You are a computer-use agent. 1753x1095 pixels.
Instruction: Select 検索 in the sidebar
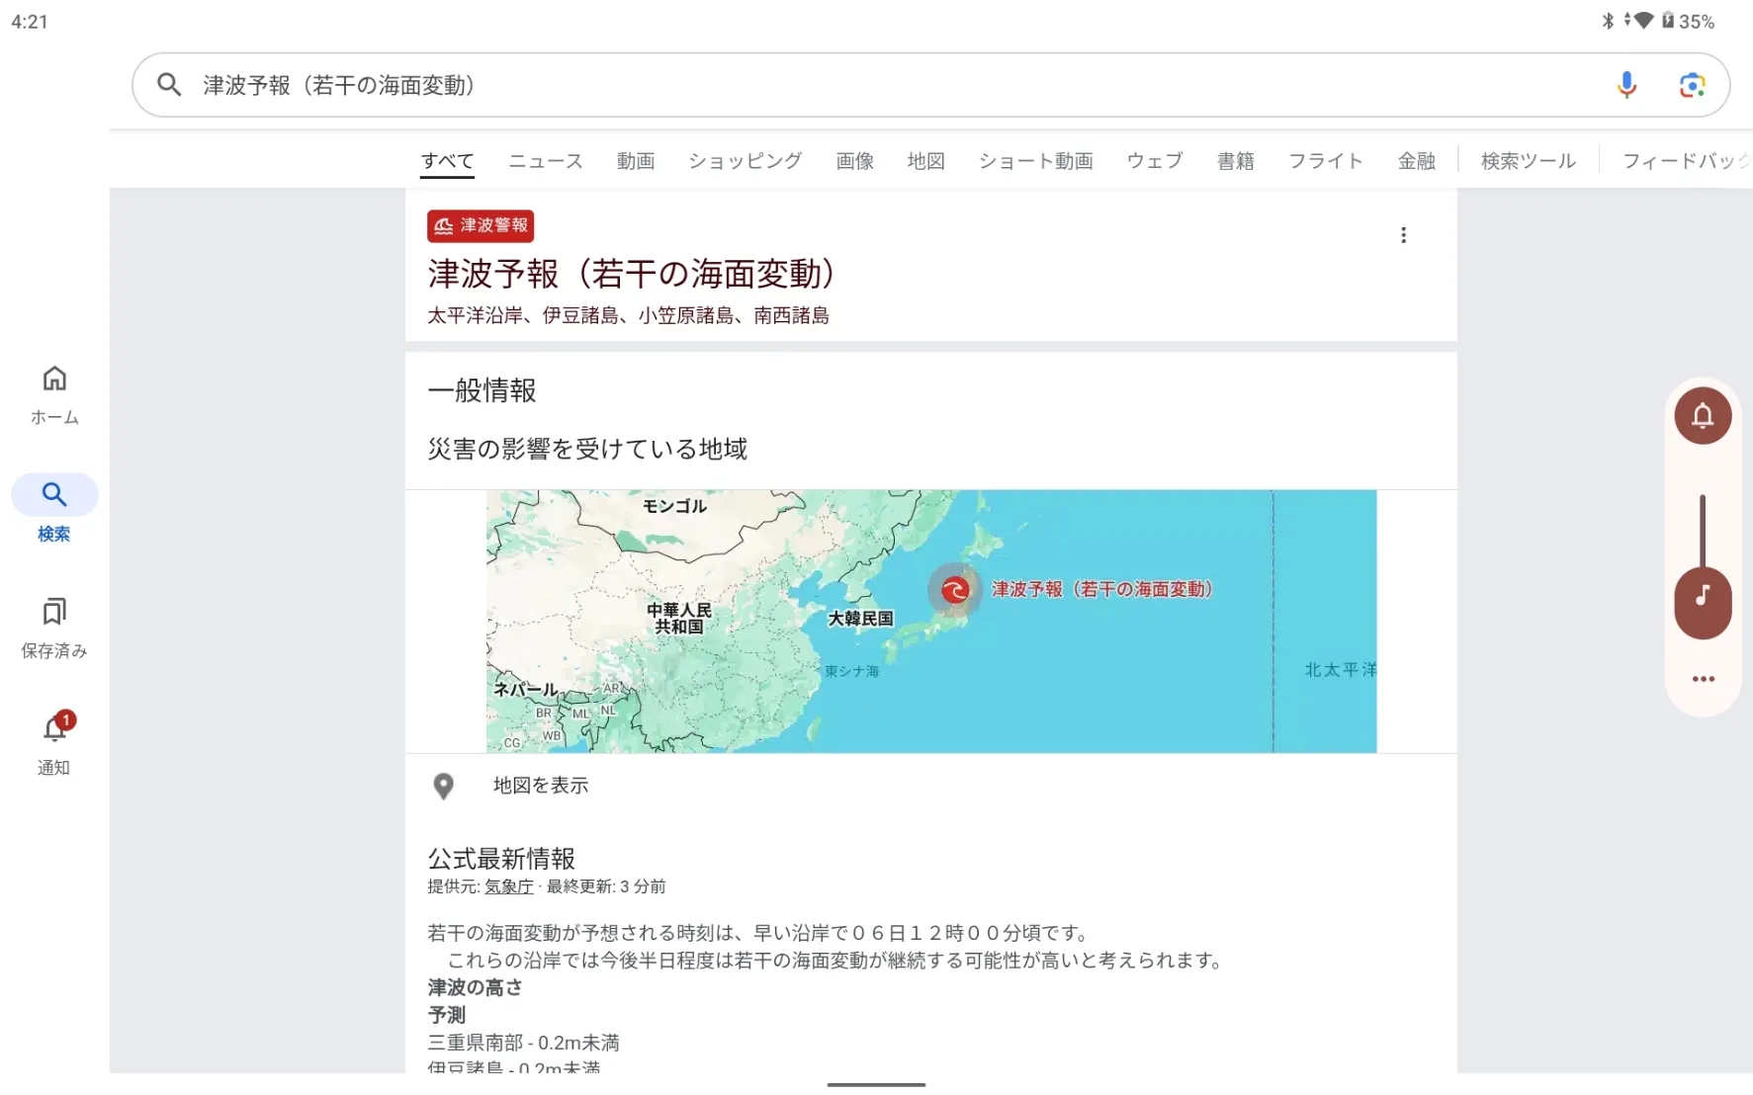pyautogui.click(x=54, y=510)
